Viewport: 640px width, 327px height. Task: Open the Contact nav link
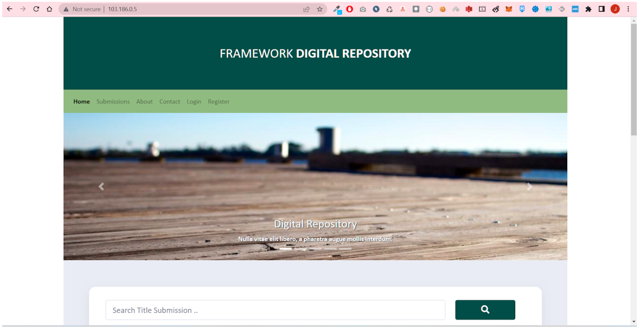(x=169, y=102)
